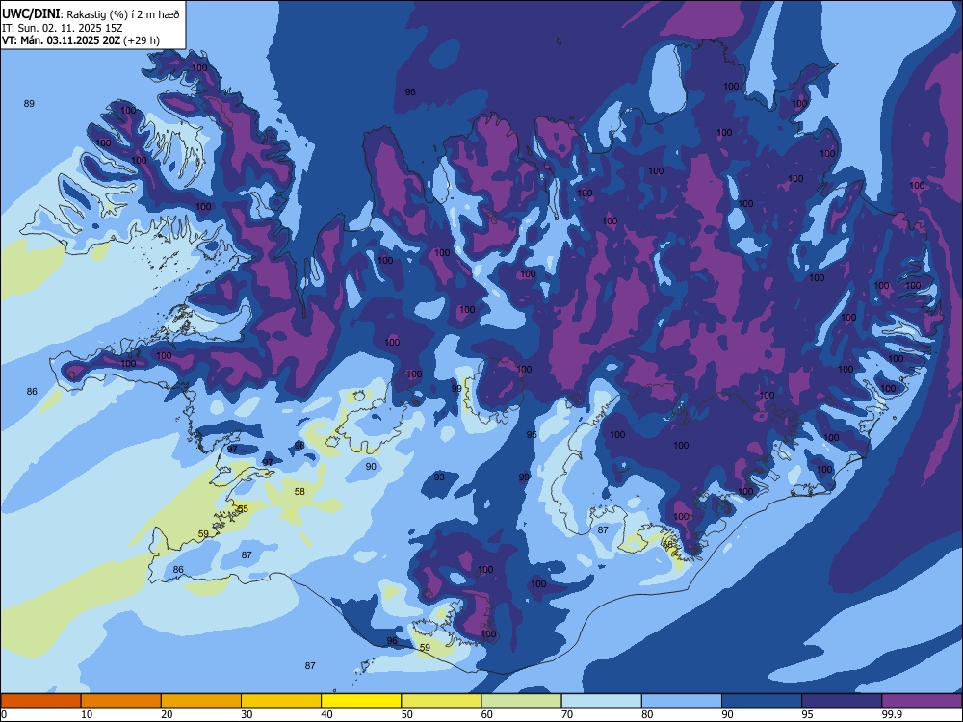Click the pale blue 70–80 legend swatch
This screenshot has width=963, height=722.
[601, 701]
